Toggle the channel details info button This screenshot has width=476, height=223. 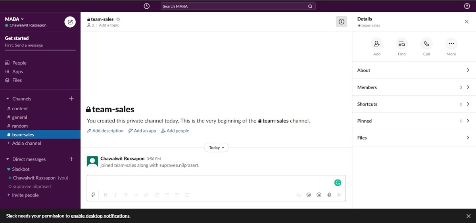(342, 22)
